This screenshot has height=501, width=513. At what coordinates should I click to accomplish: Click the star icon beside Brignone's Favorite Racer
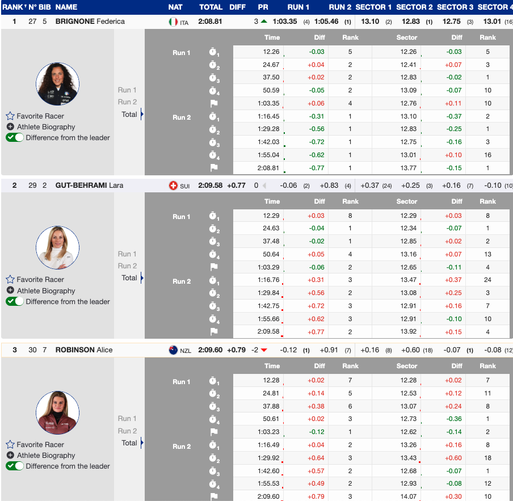tap(10, 116)
